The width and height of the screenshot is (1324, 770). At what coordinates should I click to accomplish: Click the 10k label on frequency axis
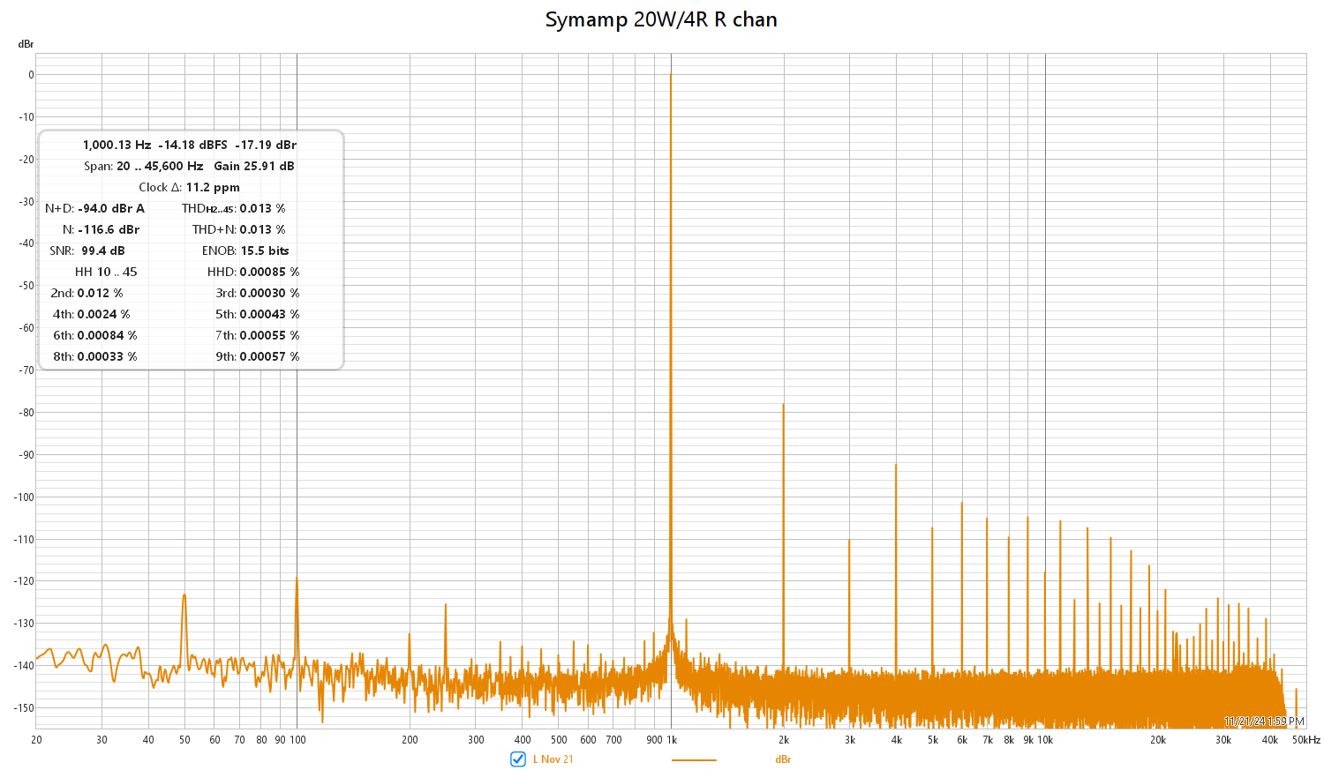[1045, 740]
